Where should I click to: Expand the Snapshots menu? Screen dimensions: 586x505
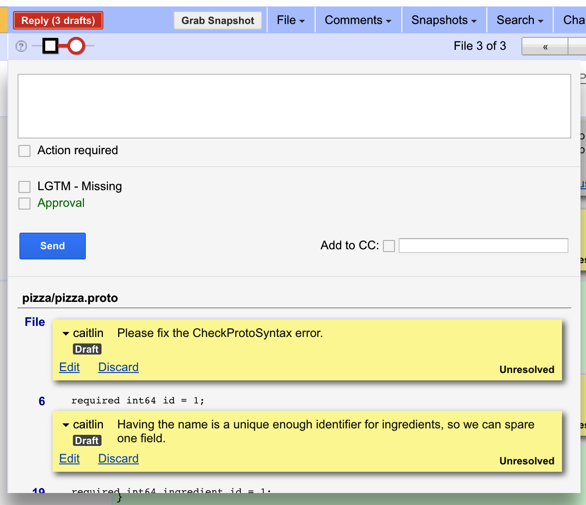(x=444, y=20)
